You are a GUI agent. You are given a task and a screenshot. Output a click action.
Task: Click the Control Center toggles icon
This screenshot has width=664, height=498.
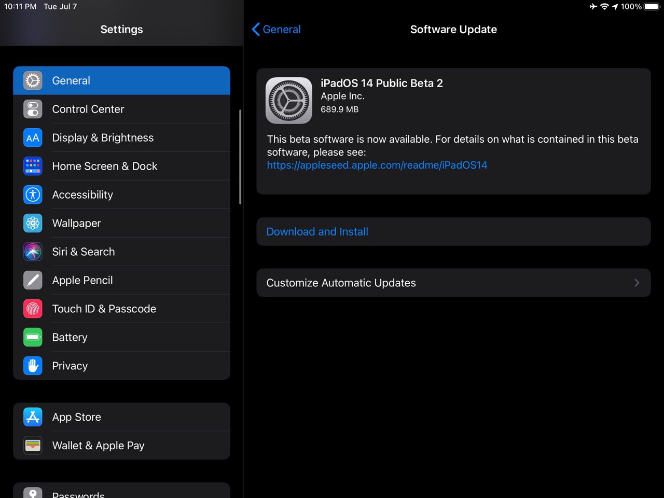(x=33, y=109)
